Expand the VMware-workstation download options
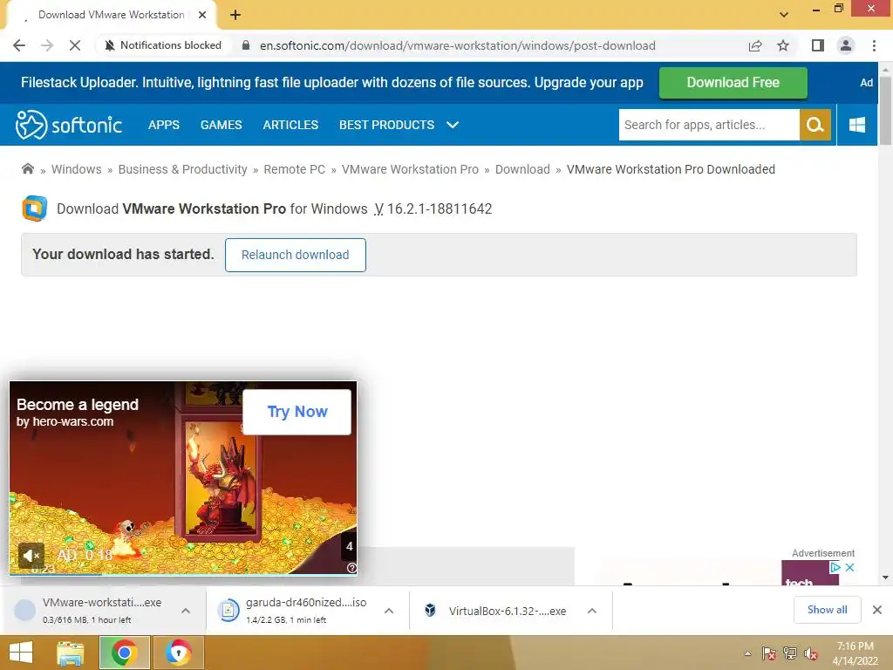Image resolution: width=893 pixels, height=670 pixels. (186, 611)
